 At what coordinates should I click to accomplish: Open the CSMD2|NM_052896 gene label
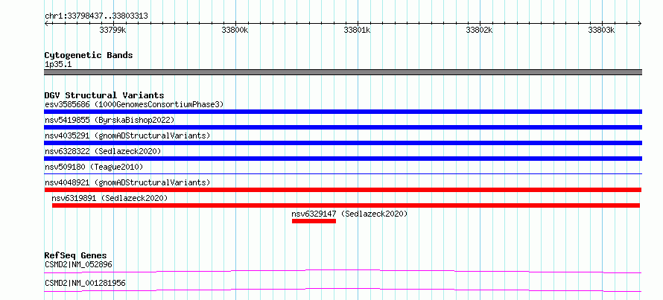coord(78,265)
